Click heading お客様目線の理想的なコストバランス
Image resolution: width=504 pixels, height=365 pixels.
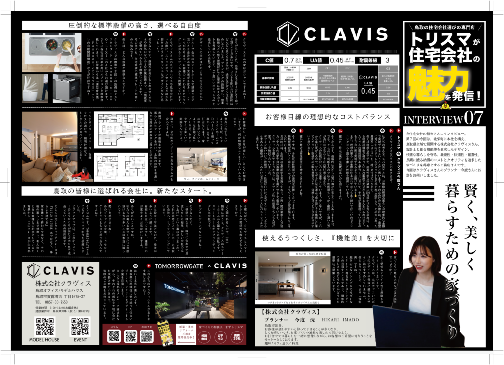(328, 117)
